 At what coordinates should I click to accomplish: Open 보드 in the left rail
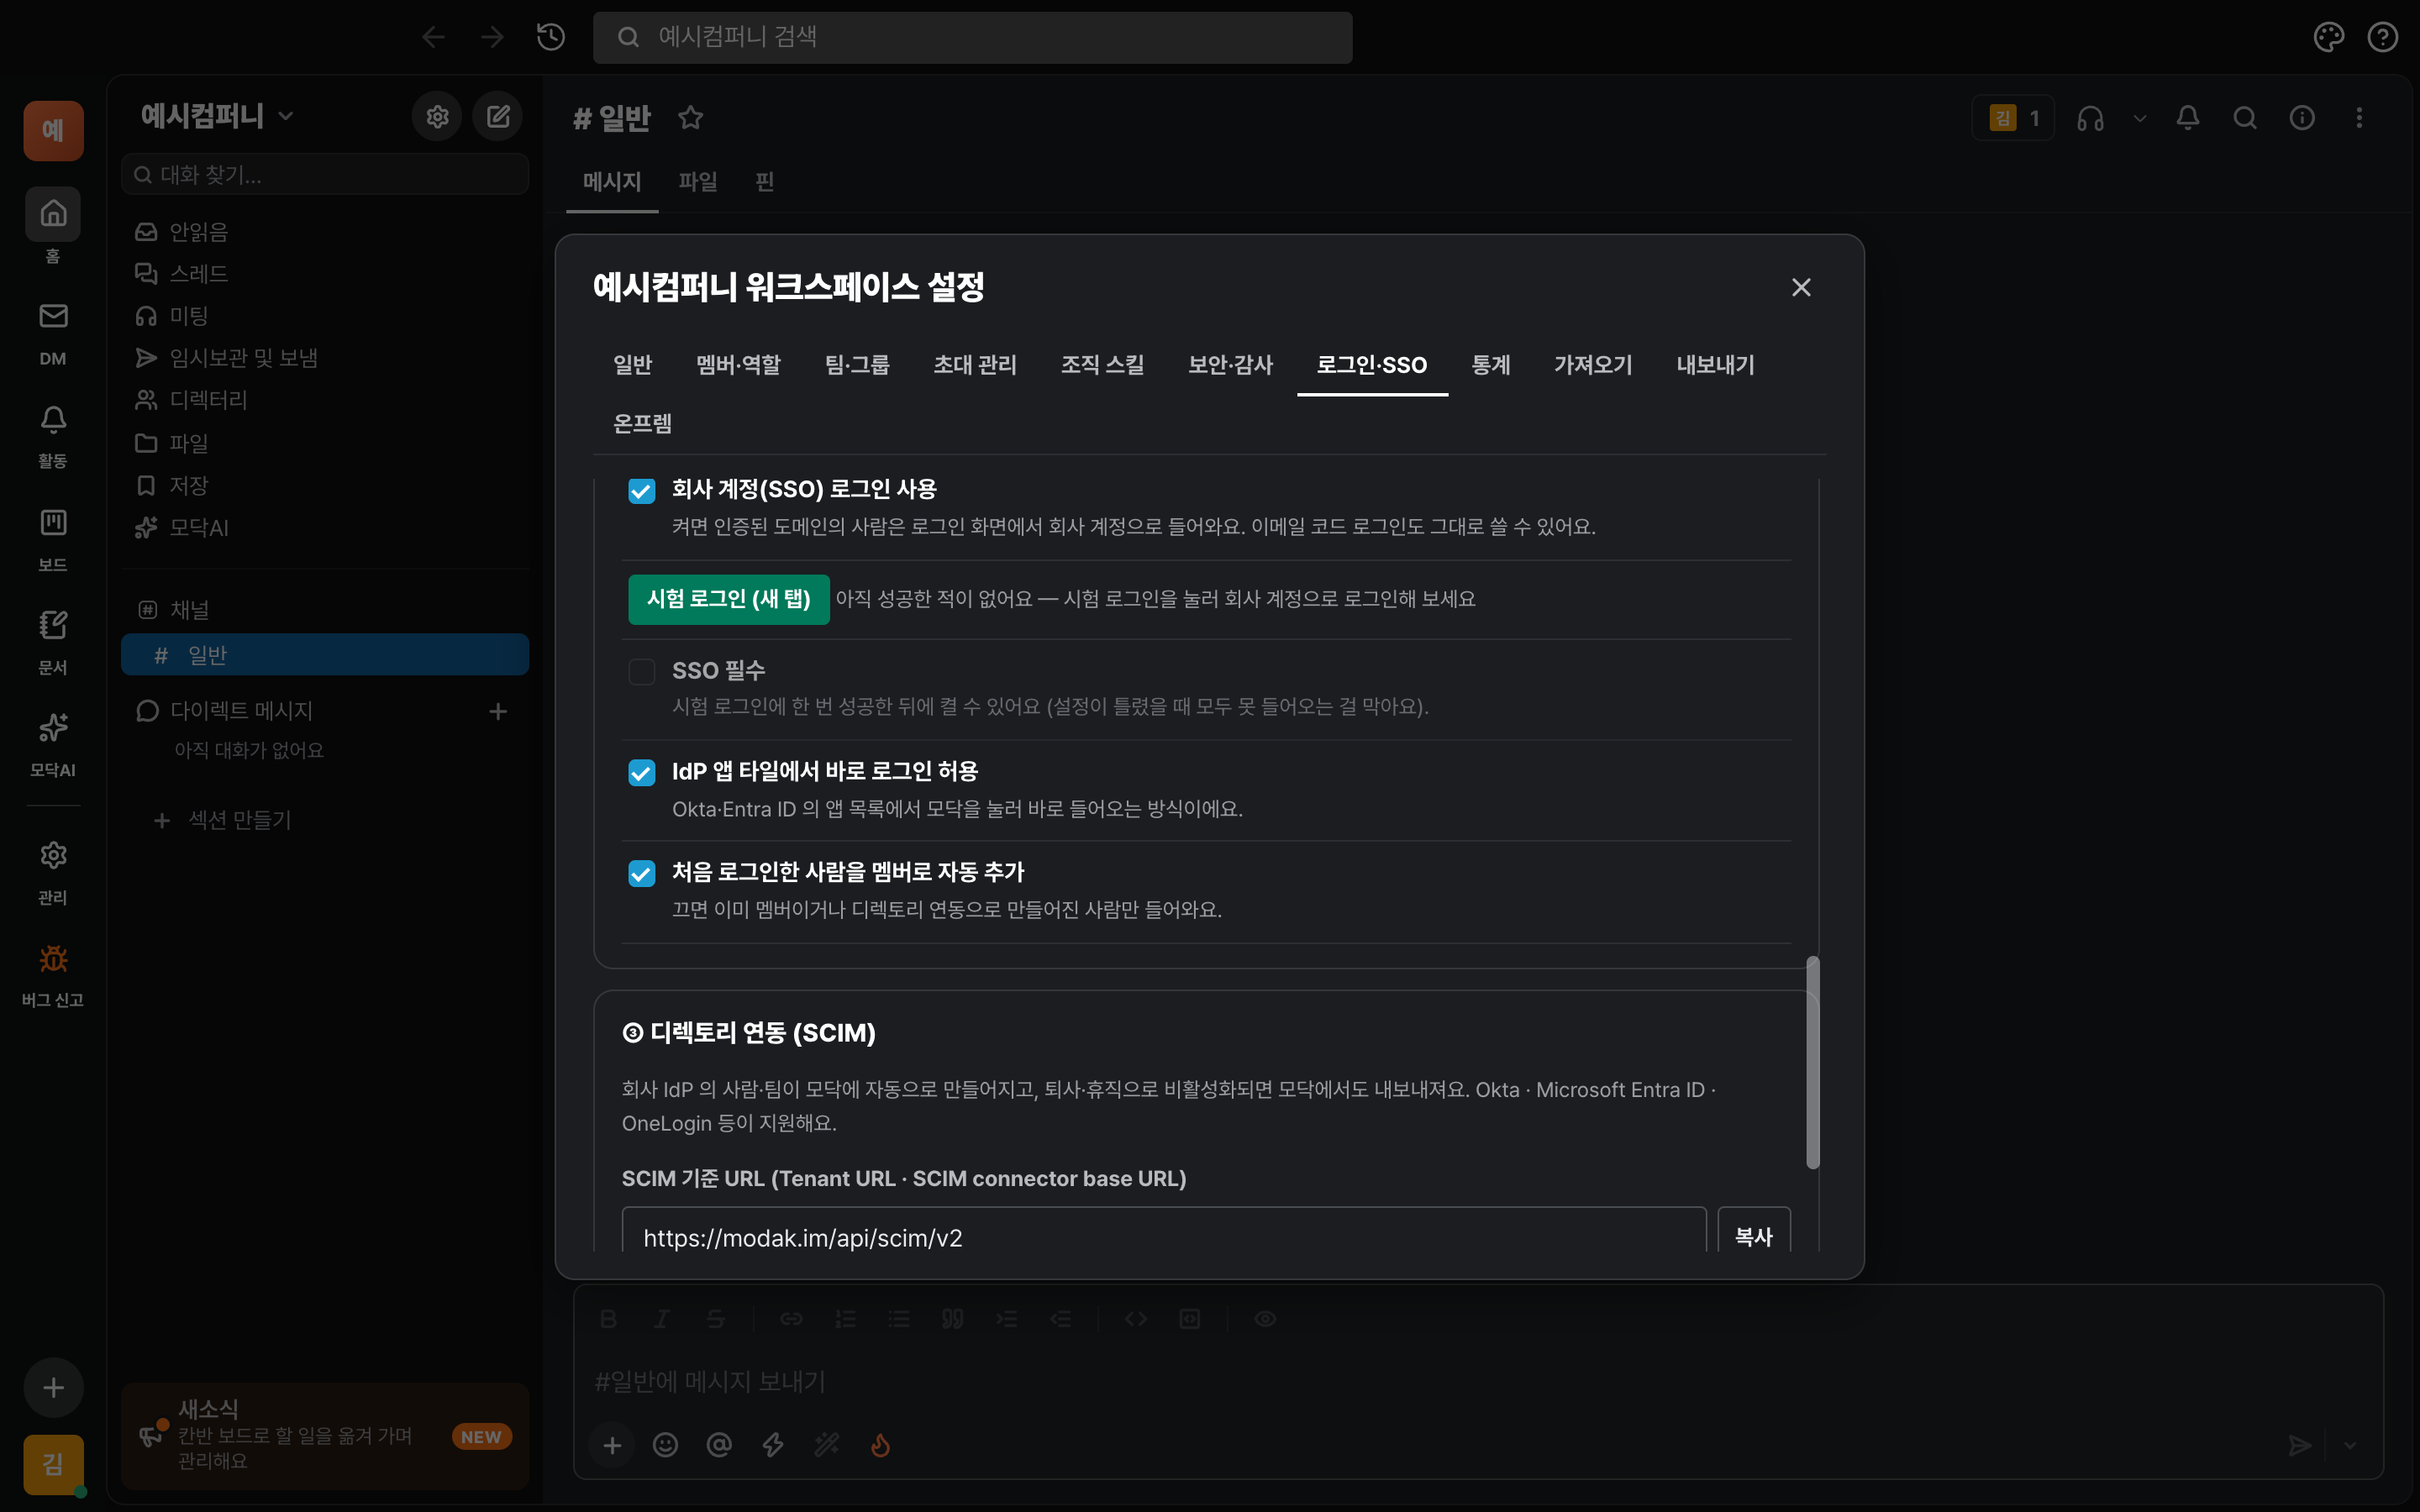(53, 540)
